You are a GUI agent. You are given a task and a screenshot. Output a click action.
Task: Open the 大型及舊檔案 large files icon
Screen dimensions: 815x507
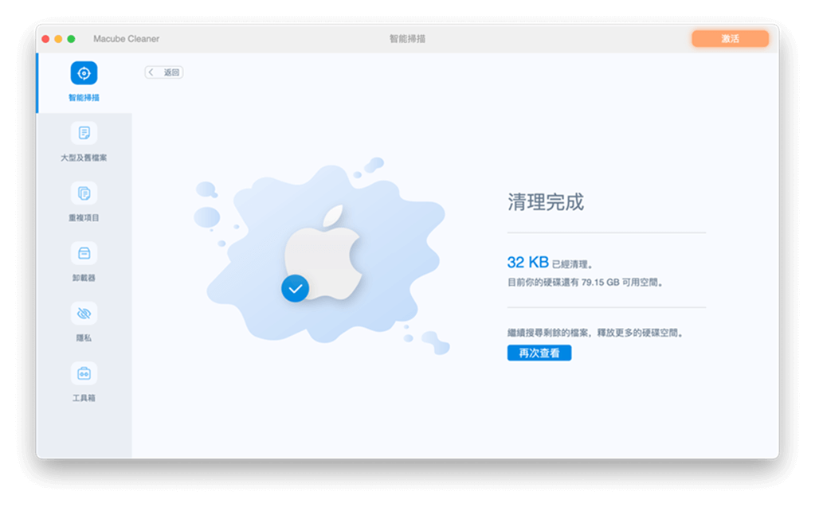click(x=84, y=133)
